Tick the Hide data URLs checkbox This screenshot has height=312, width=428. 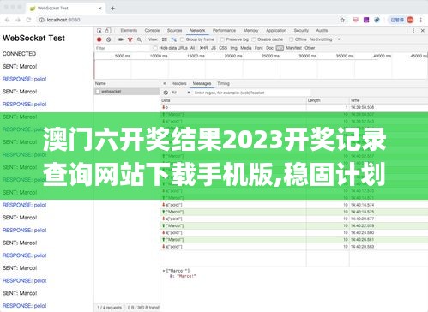tap(155, 48)
